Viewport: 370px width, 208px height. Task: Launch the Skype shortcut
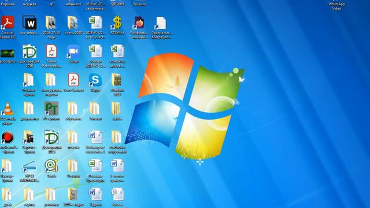(95, 80)
